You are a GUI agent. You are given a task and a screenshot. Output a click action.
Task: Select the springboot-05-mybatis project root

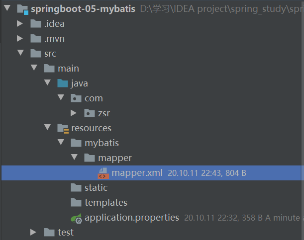click(83, 9)
